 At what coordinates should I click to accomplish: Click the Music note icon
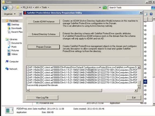(x=9, y=47)
